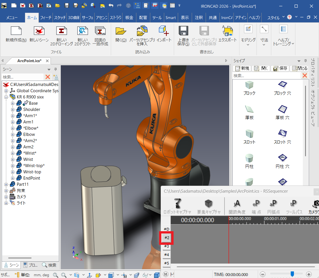
Task: Switch to the 配管 ribbon tab
Action: click(x=143, y=18)
